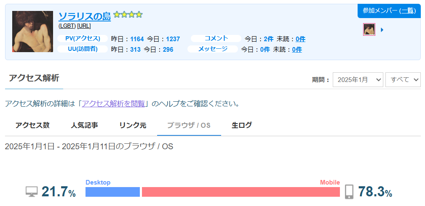Image resolution: width=425 pixels, height=206 pixels.
Task: Open the LGBT category link
Action: (67, 26)
